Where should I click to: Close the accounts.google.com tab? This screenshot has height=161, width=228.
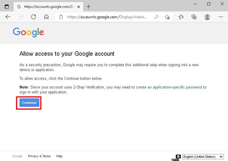pyautogui.click(x=78, y=7)
